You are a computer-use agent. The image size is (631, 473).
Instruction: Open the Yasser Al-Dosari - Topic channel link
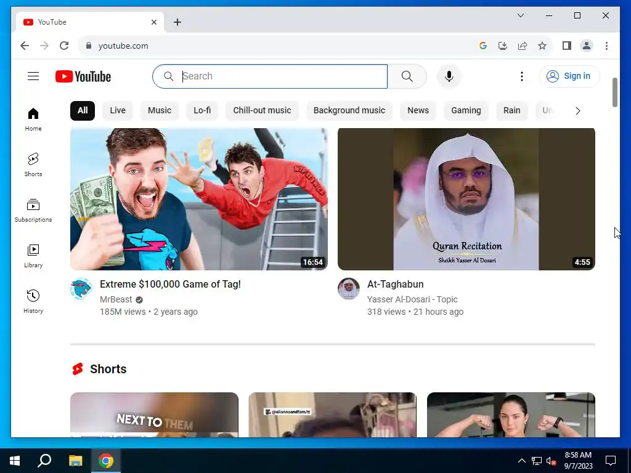click(x=412, y=300)
